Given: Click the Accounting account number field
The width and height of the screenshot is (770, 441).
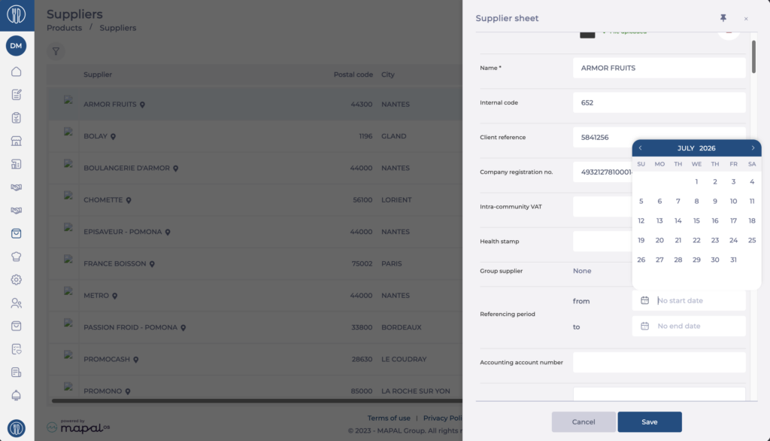Looking at the screenshot, I should pyautogui.click(x=659, y=362).
